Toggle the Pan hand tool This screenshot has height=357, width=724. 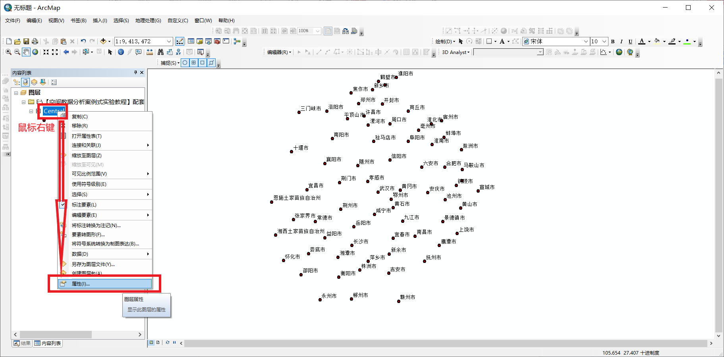(26, 52)
